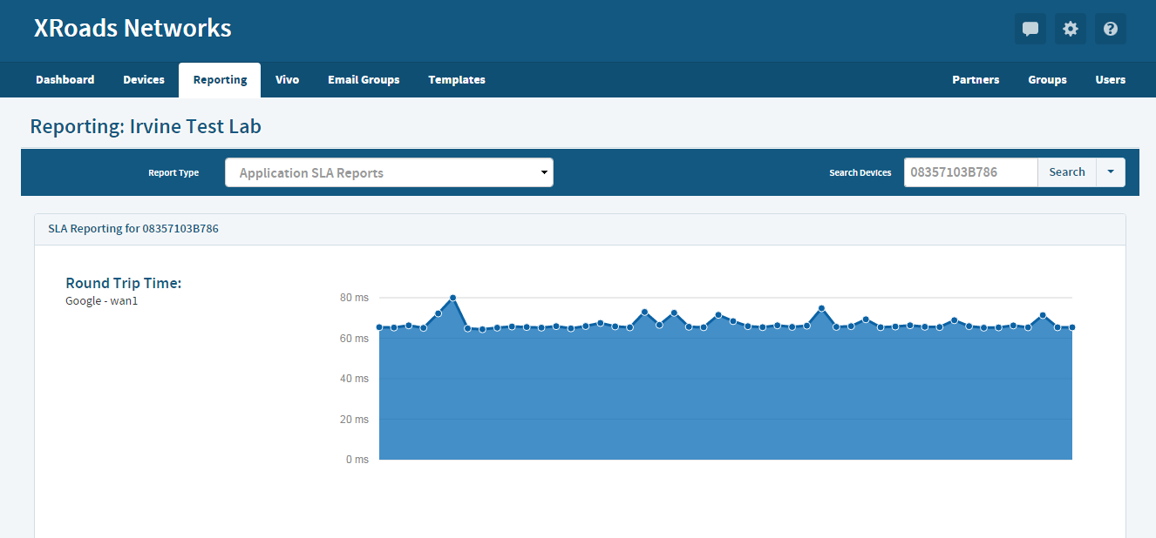Image resolution: width=1156 pixels, height=538 pixels.
Task: Click the 80 ms axis label
Action: point(354,298)
